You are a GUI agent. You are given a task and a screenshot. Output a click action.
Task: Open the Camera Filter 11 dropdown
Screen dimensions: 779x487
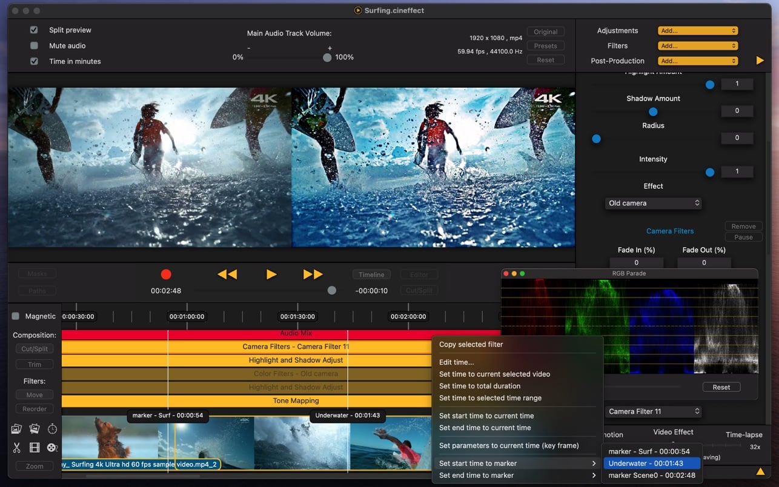653,411
